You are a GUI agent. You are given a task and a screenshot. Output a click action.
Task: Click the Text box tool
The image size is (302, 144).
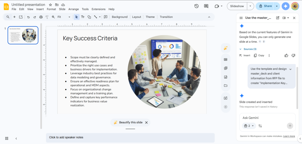(x=83, y=17)
